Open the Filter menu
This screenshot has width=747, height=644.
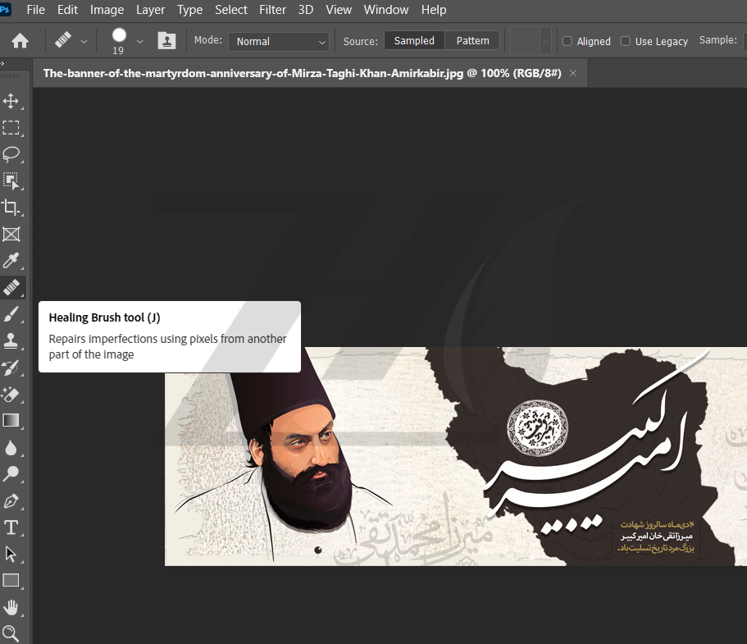click(x=272, y=10)
